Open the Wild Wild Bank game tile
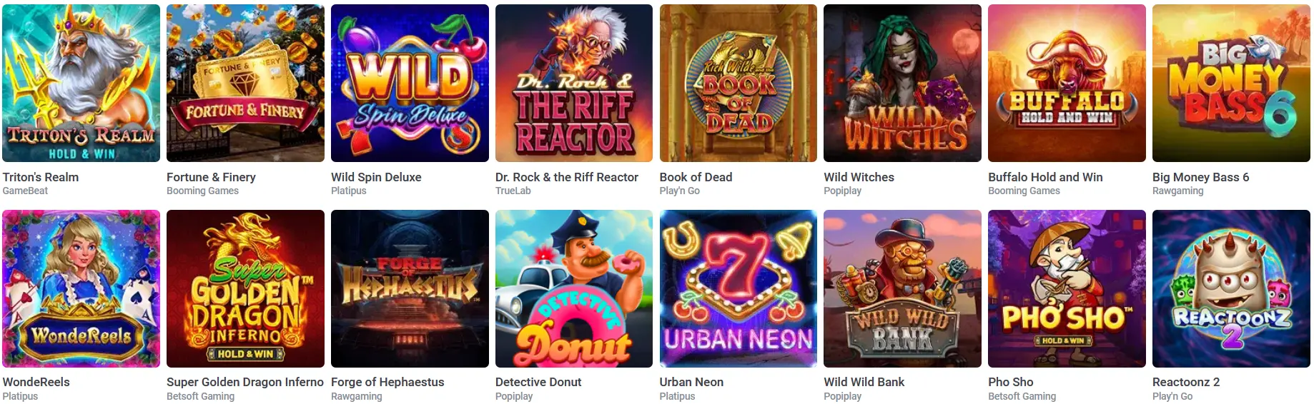The height and width of the screenshot is (404, 1314). coord(902,288)
